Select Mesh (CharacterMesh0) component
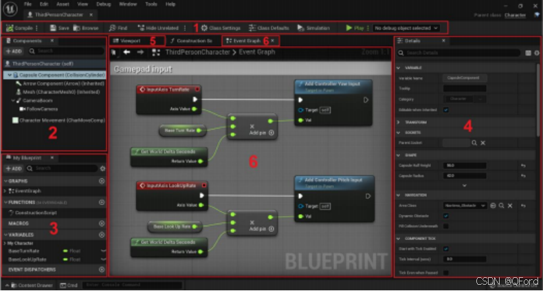The width and height of the screenshot is (543, 291). coord(58,92)
